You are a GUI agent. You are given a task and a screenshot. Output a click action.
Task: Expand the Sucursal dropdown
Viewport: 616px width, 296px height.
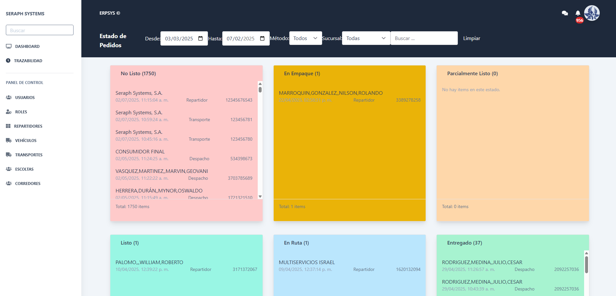pos(366,38)
